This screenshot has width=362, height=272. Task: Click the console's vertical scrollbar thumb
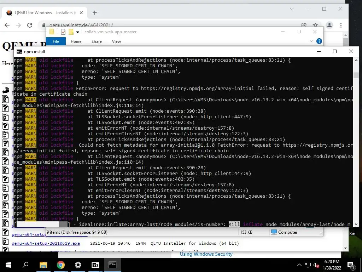point(356,75)
